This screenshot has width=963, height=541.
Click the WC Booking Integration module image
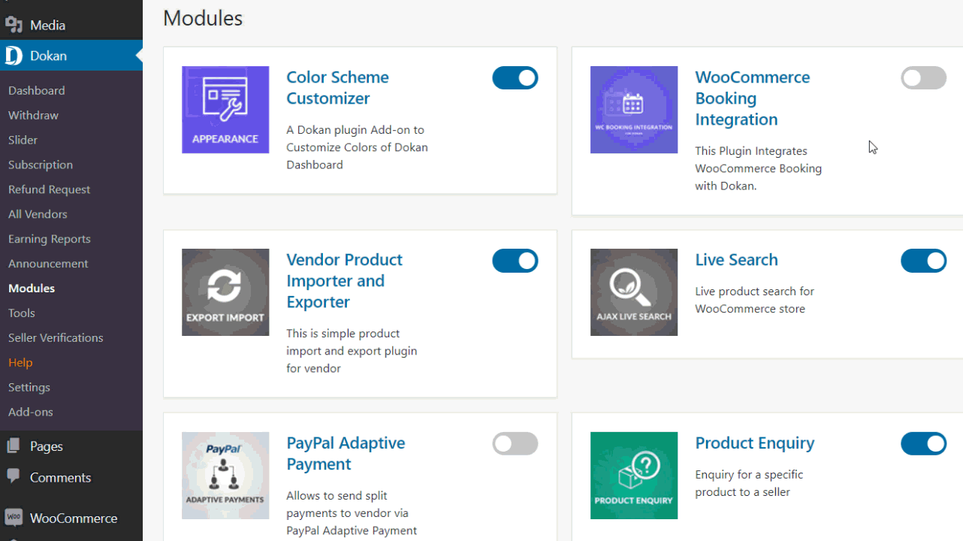pyautogui.click(x=634, y=110)
